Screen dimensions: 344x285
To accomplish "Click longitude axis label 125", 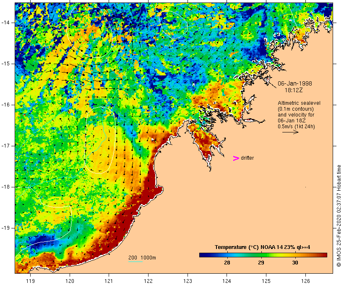I will (266, 281).
